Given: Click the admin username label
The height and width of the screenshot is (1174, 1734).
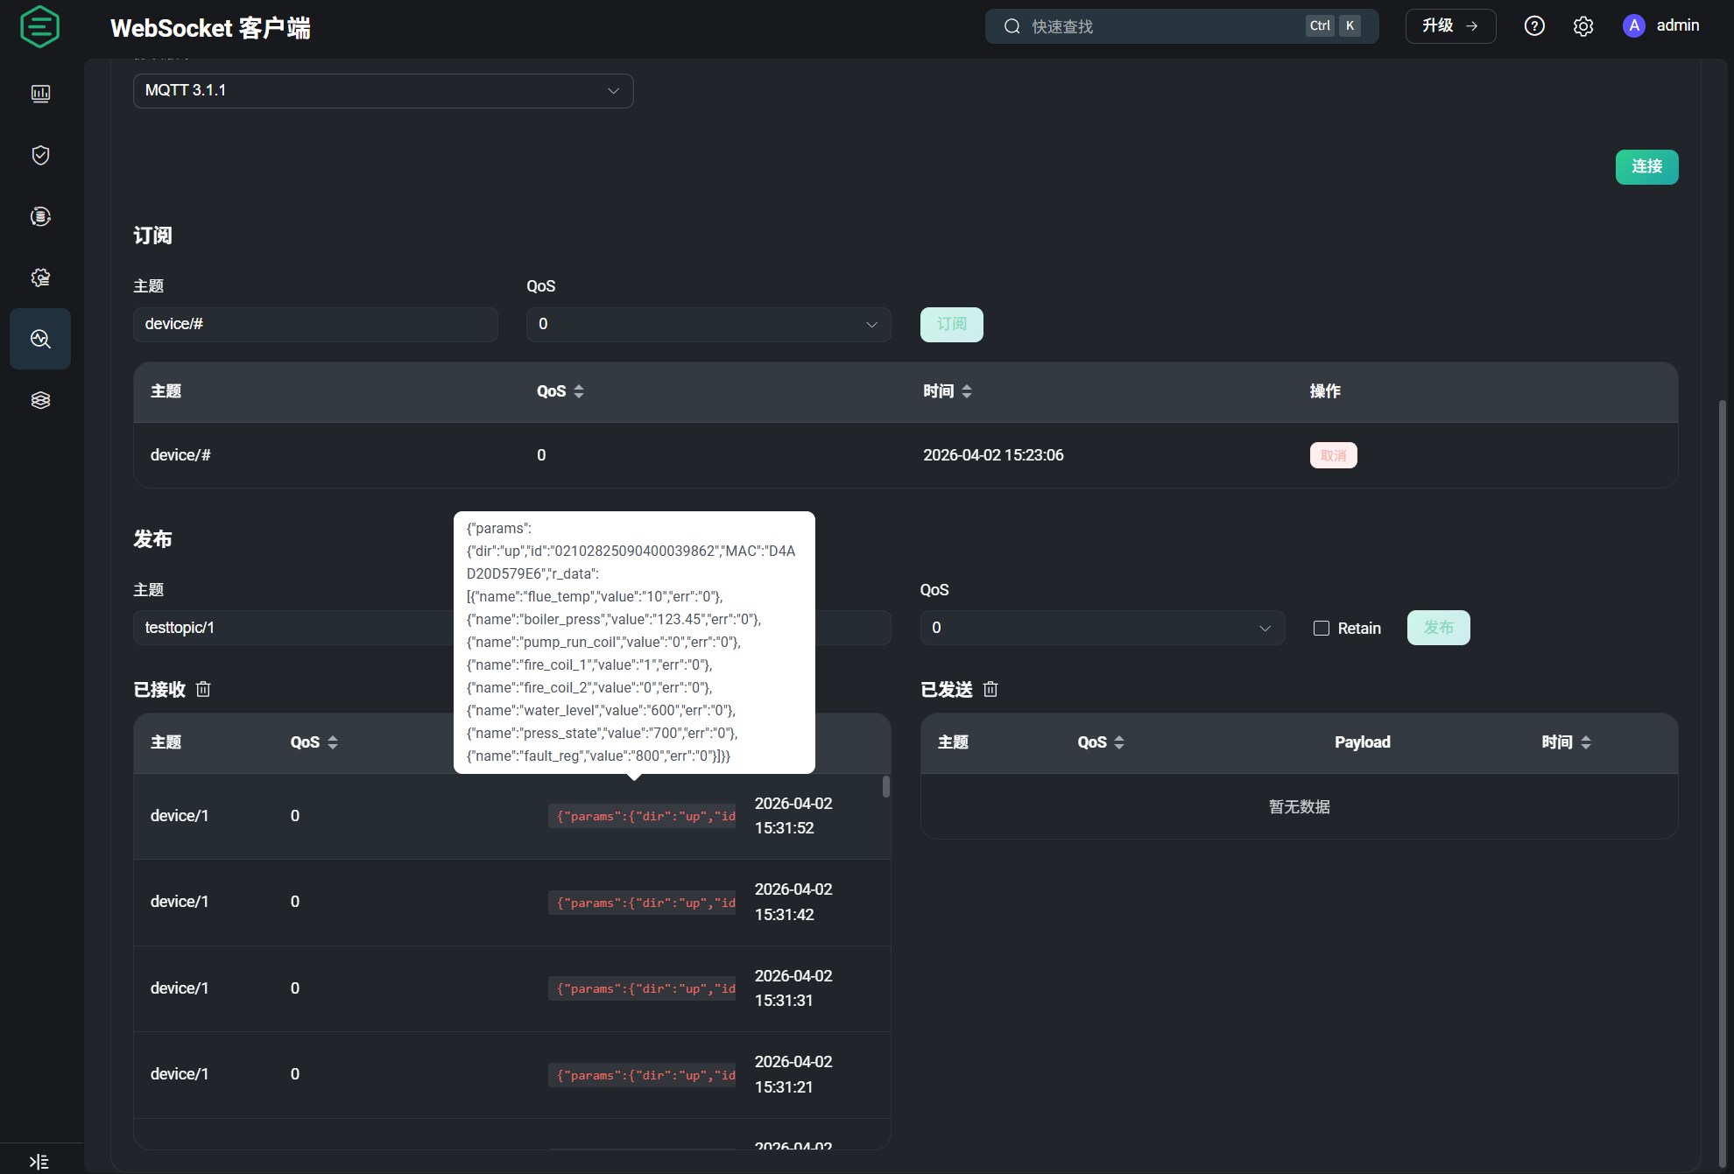Looking at the screenshot, I should pos(1678,26).
